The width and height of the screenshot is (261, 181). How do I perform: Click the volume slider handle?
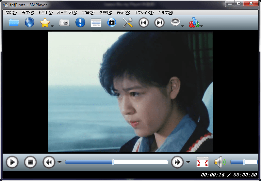click(x=244, y=162)
